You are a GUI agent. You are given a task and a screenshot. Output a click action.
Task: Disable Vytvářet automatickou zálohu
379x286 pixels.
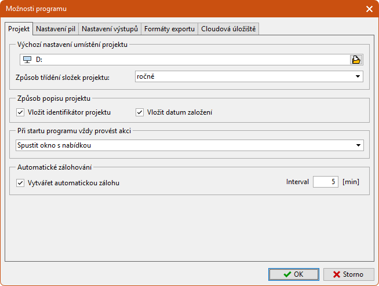pos(20,183)
